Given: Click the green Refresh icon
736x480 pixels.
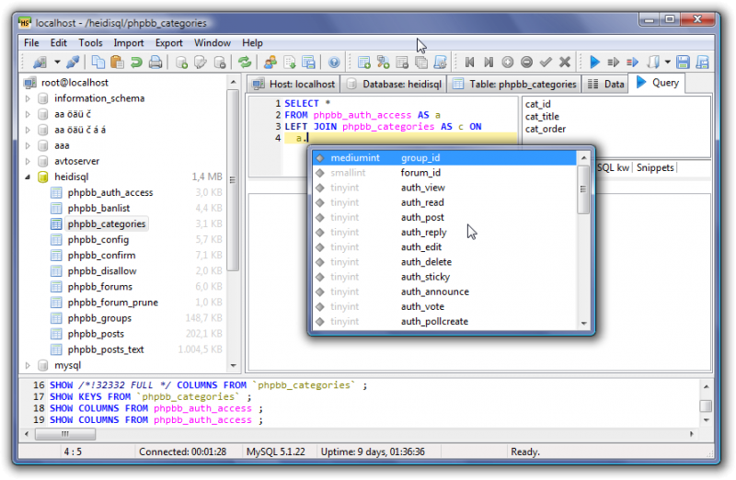Looking at the screenshot, I should tap(245, 62).
